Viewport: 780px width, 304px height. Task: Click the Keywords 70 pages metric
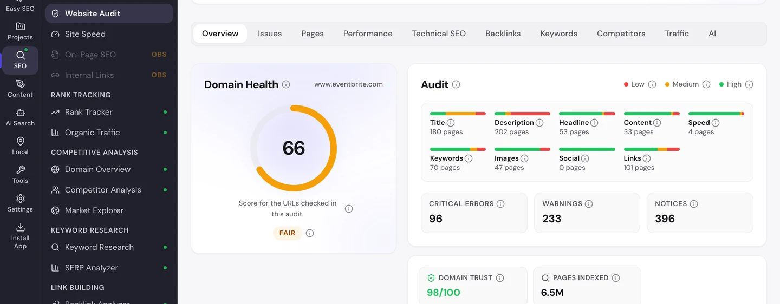[x=458, y=160]
